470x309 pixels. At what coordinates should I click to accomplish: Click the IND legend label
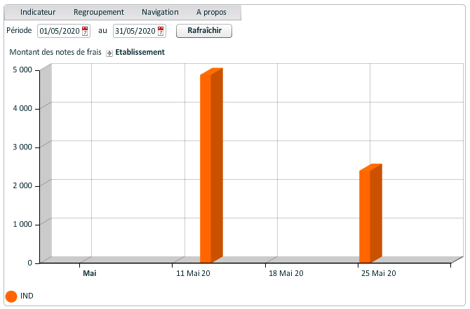(27, 296)
